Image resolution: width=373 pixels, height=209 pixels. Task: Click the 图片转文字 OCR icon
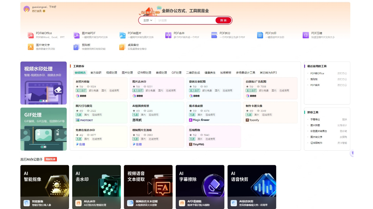31,47
